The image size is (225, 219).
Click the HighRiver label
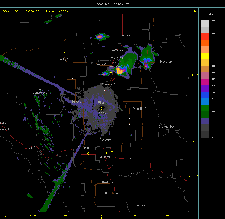pos(112,193)
